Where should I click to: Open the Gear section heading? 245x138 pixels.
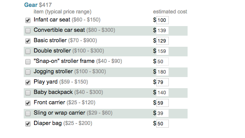coord(31,5)
